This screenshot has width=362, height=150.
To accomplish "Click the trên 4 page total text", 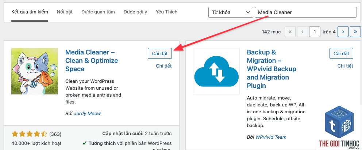I will [329, 32].
